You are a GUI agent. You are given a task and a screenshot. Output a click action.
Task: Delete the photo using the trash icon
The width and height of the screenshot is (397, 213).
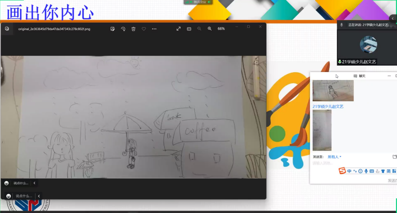[133, 29]
